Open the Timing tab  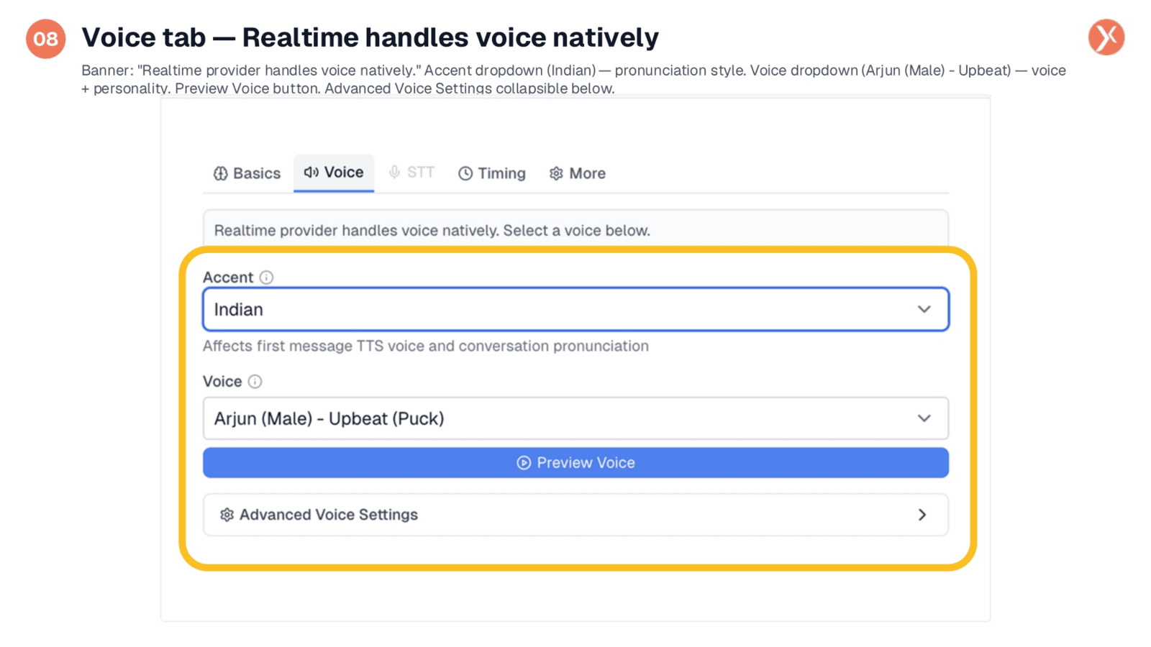pos(492,173)
